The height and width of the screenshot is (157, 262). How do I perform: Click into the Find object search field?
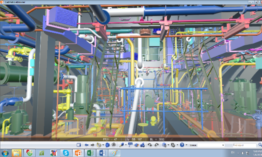pyautogui.click(x=244, y=145)
